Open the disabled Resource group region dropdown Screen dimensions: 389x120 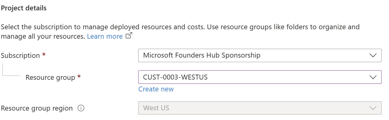[260, 108]
